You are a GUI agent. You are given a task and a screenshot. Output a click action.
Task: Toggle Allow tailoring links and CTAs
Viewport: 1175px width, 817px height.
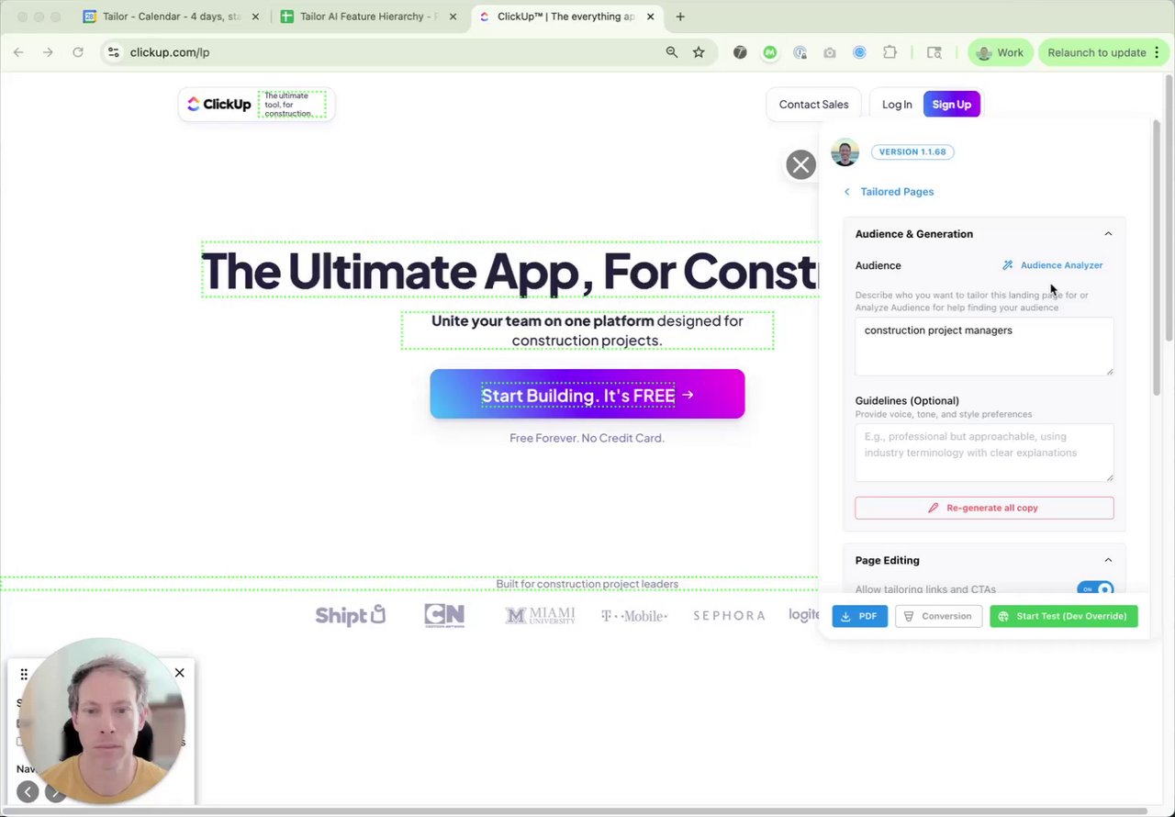click(x=1096, y=589)
